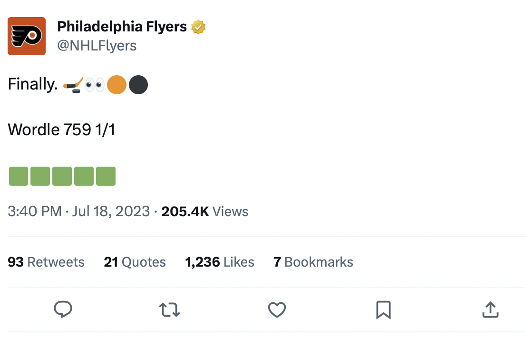
Task: Click the Philadelphia Flyers display name
Action: (x=121, y=27)
